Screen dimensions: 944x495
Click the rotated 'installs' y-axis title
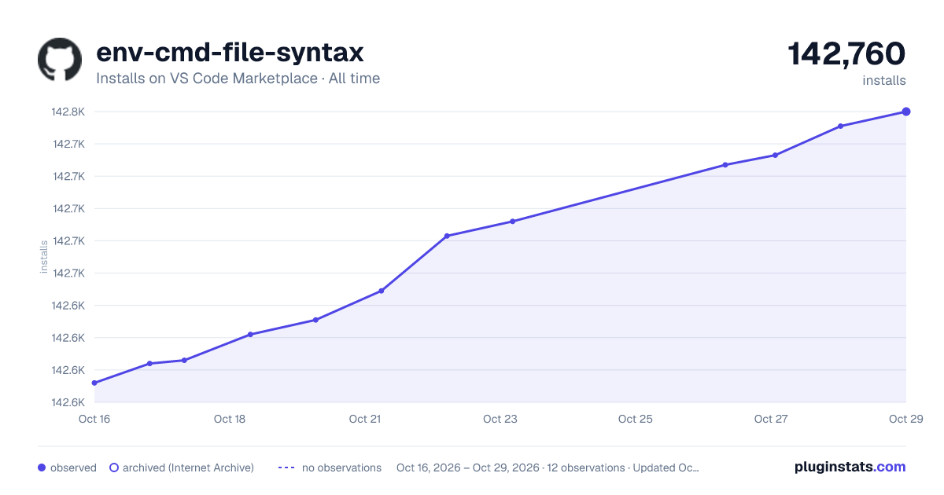[44, 257]
